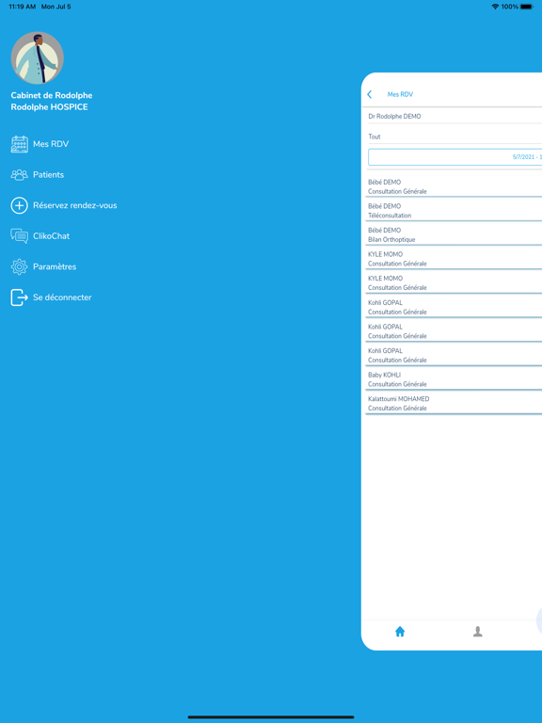Choose Réservez rendez-vous menu entry
The image size is (542, 723).
click(74, 205)
